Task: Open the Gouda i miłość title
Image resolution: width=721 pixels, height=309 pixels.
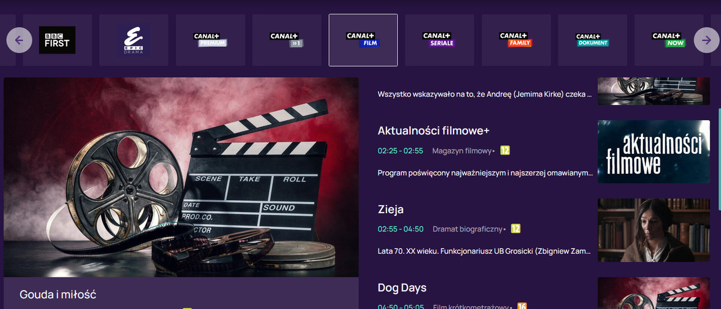Action: 58,295
